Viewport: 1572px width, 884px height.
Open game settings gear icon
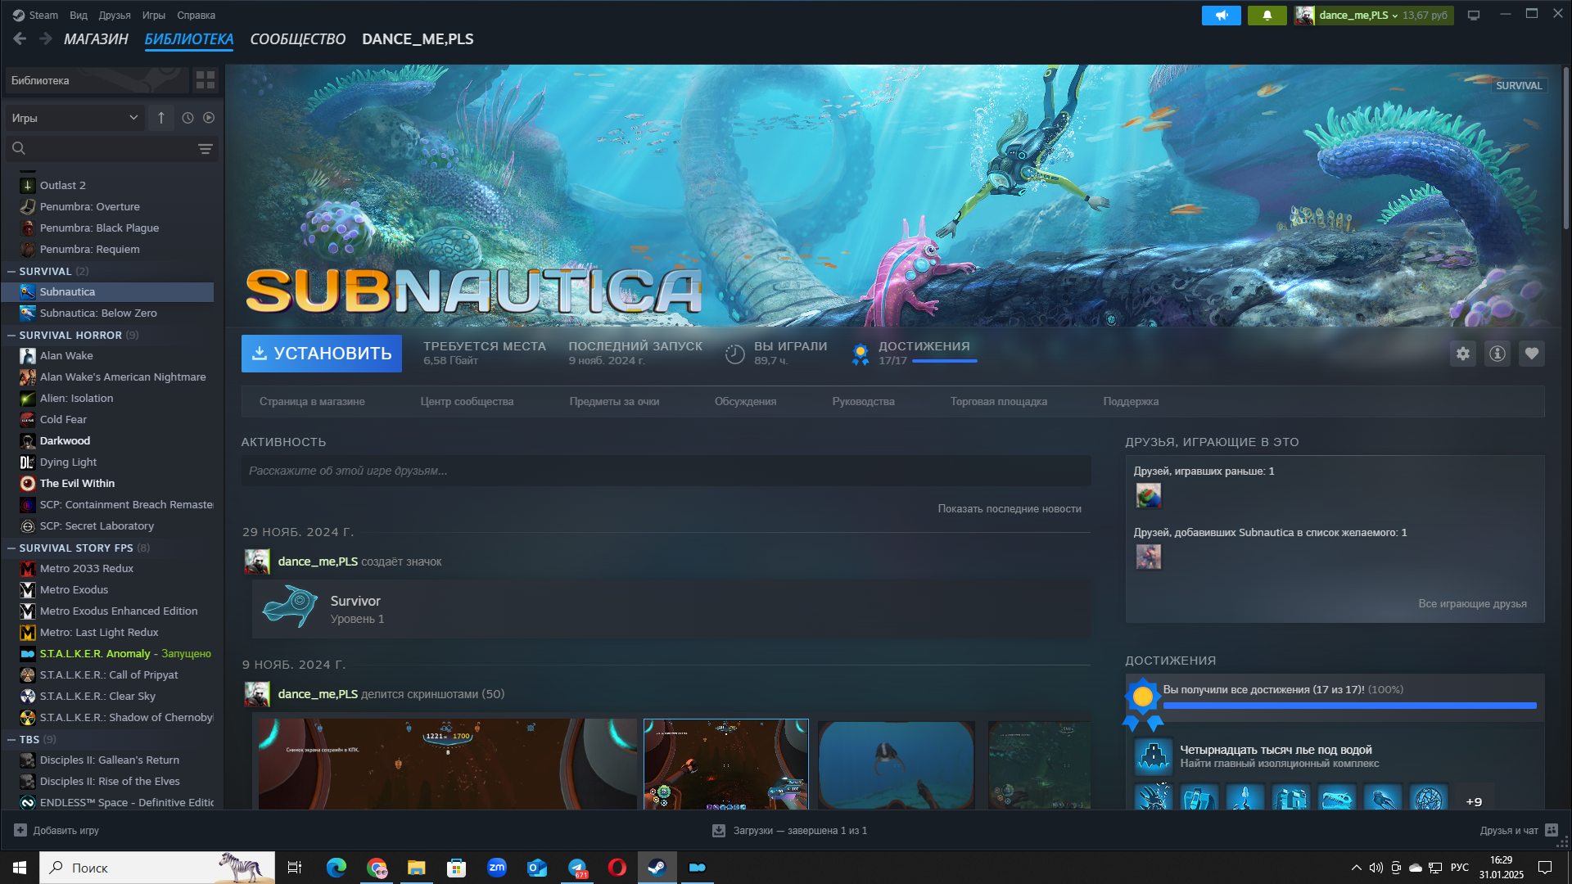(1462, 354)
